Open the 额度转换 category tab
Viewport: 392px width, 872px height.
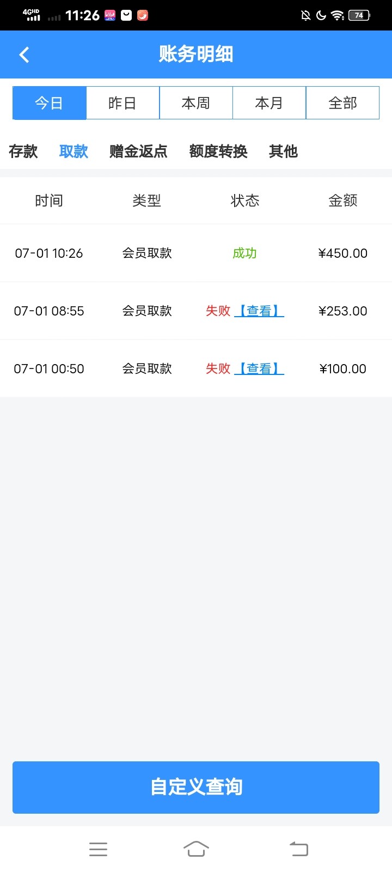pos(218,152)
